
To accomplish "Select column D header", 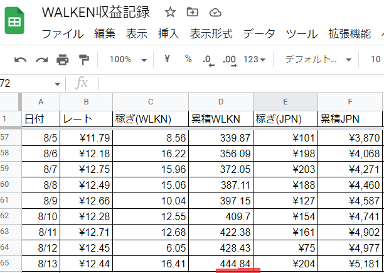I will pyautogui.click(x=221, y=102).
